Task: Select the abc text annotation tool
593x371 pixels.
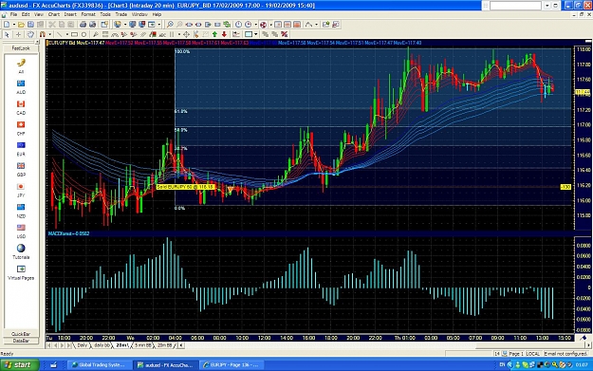Action: click(162, 34)
